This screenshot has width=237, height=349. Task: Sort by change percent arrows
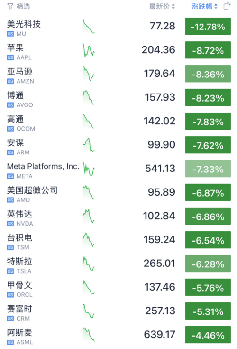coord(216,7)
